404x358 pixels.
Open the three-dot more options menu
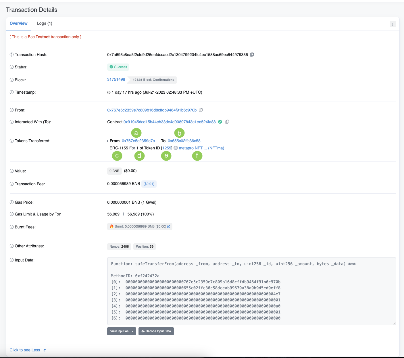[393, 24]
